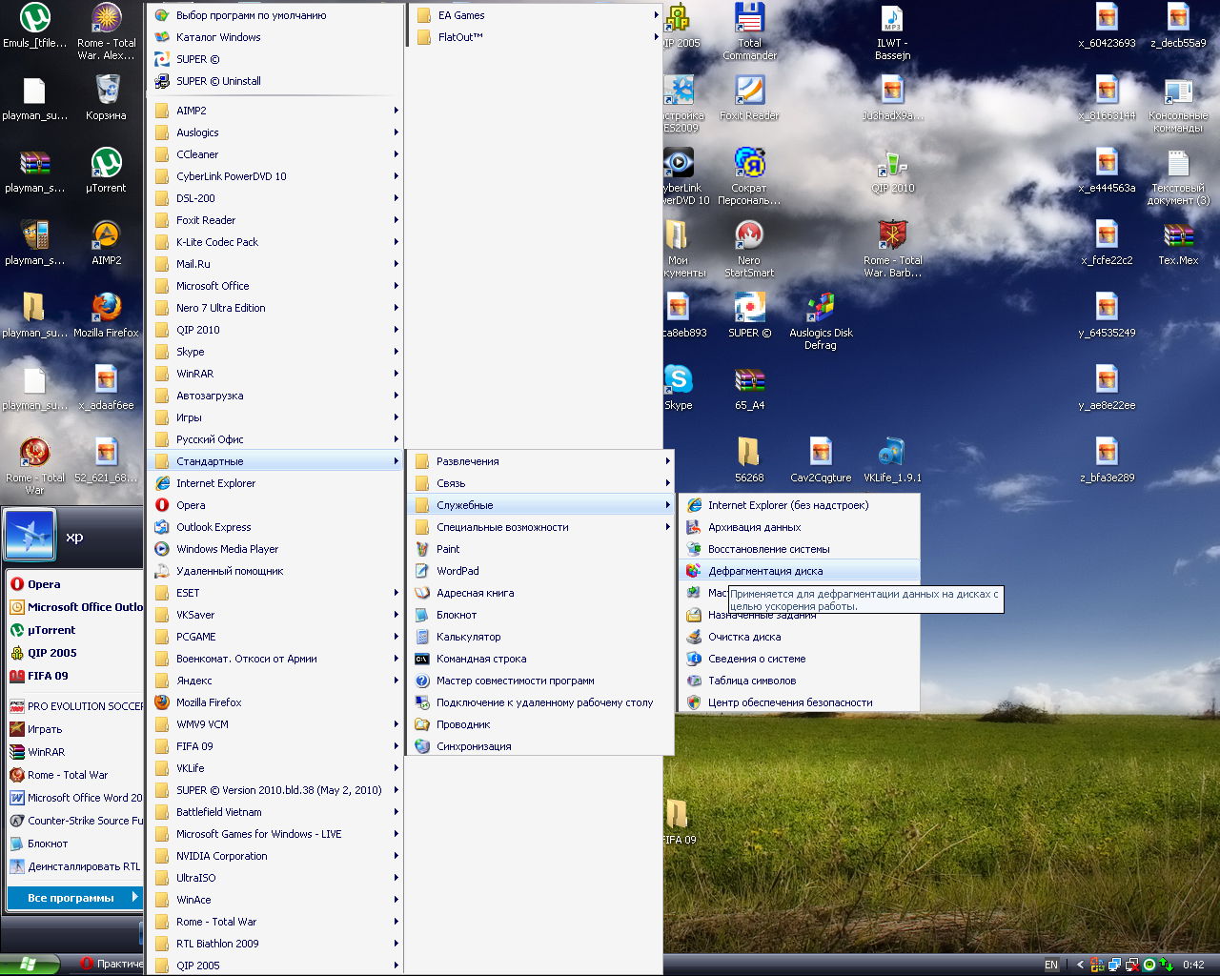Image resolution: width=1220 pixels, height=976 pixels.
Task: Select Архивация данных menu item
Action: tap(800, 527)
